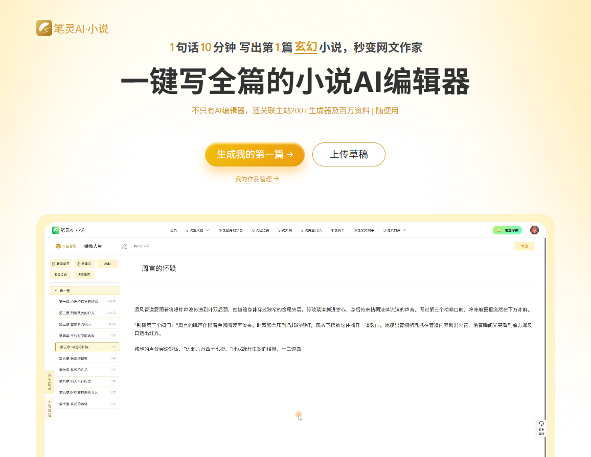Image resolution: width=591 pixels, height=457 pixels.
Task: Click the 新建卷 button
Action: (x=84, y=263)
